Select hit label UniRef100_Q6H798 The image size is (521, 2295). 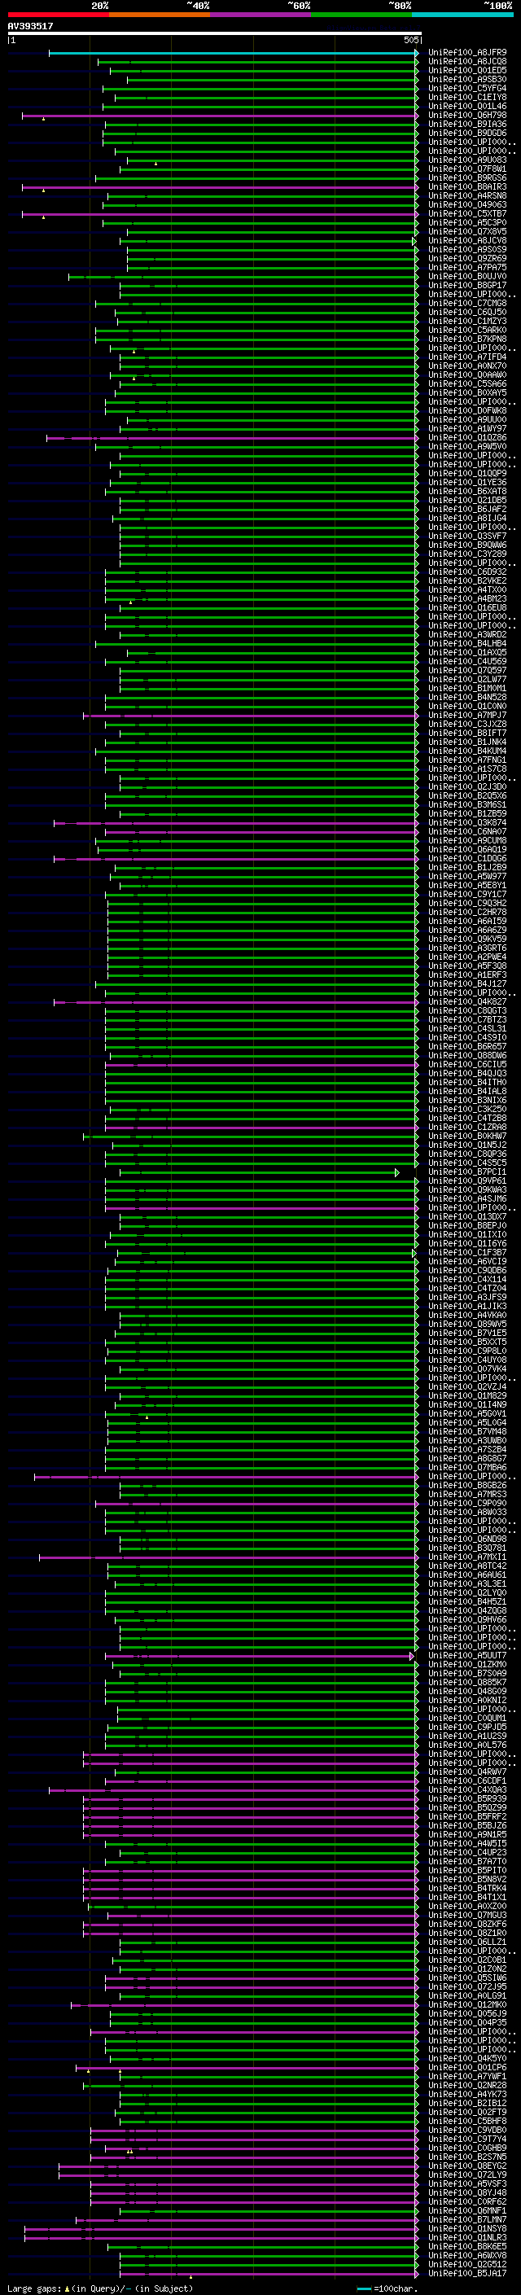coord(467,115)
